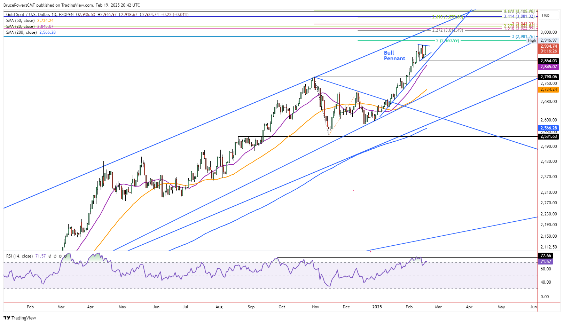Viewport: 564px width, 324px height.
Task: Select the 2,790.06 horizontal line price label
Action: click(549, 77)
